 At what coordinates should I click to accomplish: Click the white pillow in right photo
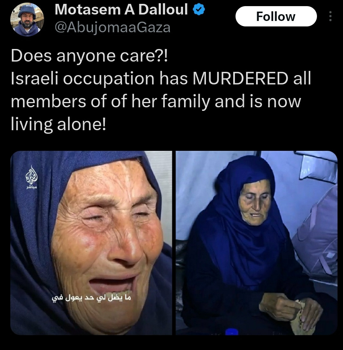pos(318,166)
